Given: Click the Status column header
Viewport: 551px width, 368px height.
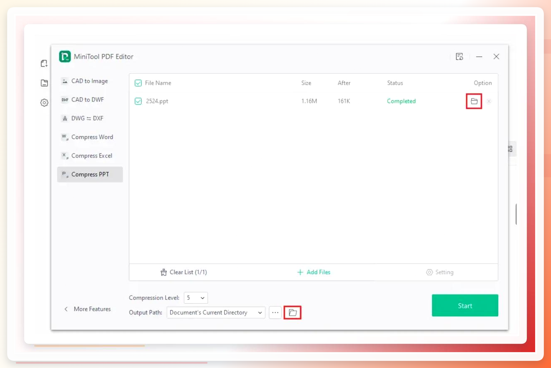Looking at the screenshot, I should 395,83.
